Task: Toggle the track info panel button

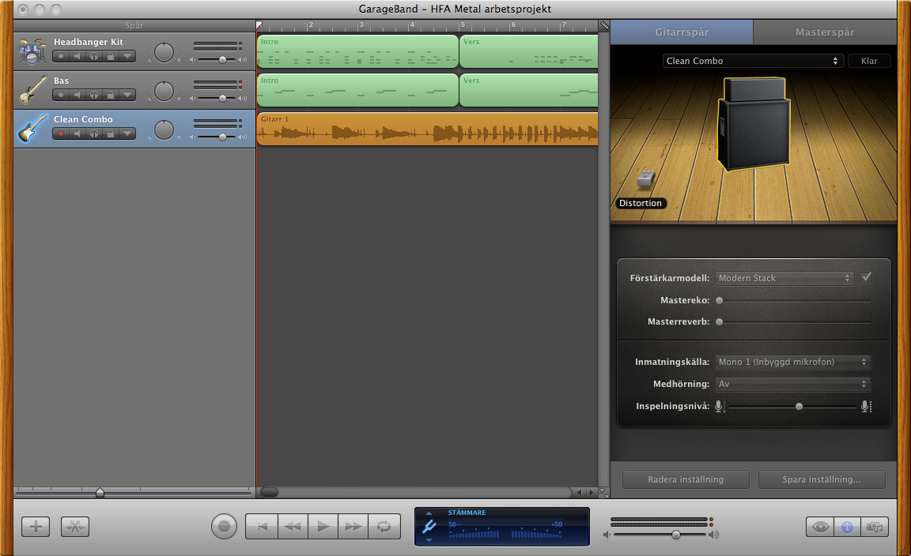Action: (847, 527)
